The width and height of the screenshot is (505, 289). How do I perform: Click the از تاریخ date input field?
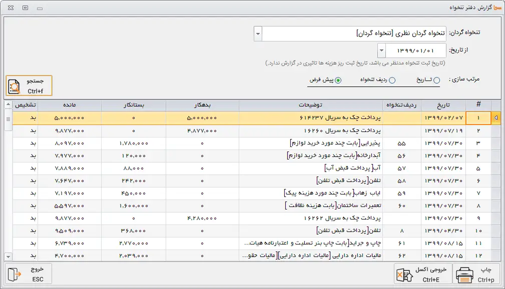(x=415, y=51)
